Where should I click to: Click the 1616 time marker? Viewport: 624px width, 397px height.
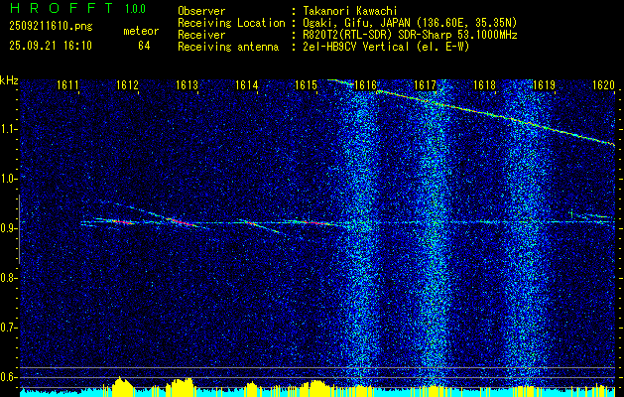[x=365, y=85]
